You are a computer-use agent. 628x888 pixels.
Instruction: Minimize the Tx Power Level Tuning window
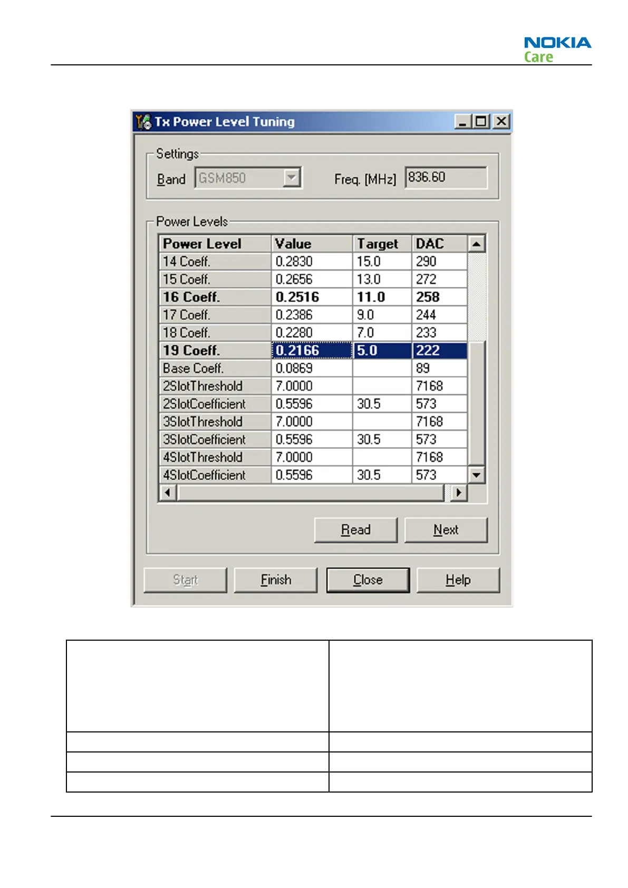click(463, 122)
